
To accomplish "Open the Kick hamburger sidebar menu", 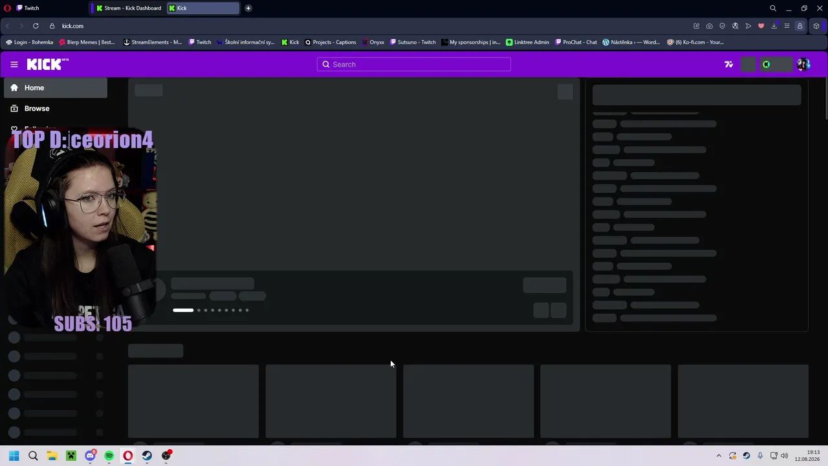I will 14,64.
